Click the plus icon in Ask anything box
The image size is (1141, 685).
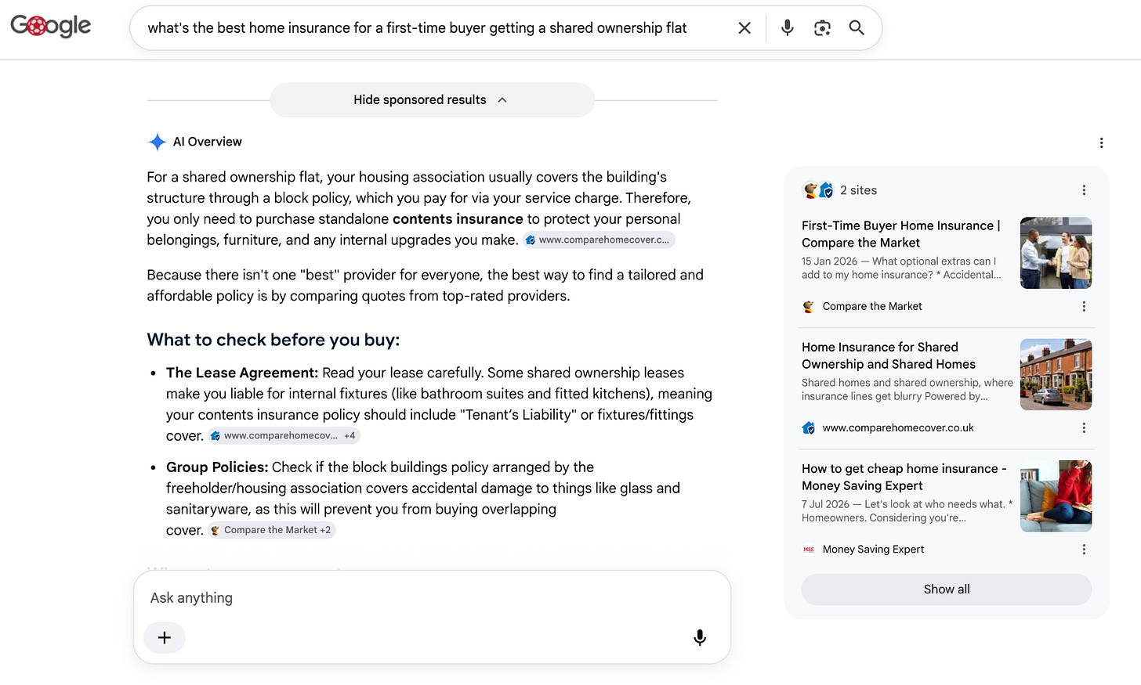pos(165,637)
